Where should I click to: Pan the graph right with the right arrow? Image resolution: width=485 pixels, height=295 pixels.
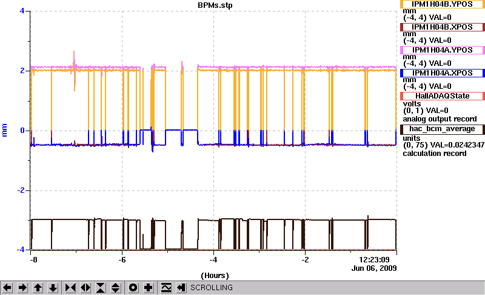(22, 288)
